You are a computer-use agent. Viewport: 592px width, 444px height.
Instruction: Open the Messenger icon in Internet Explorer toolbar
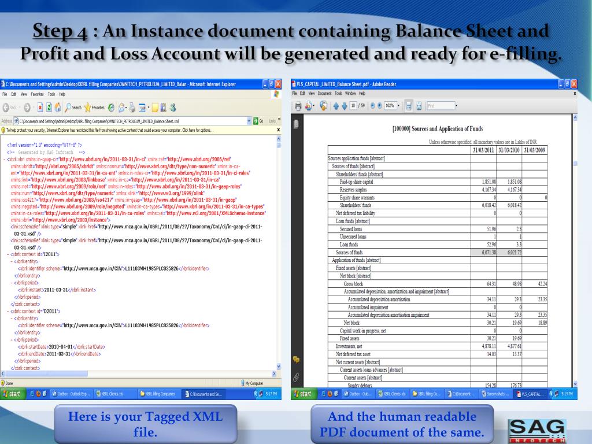[172, 108]
